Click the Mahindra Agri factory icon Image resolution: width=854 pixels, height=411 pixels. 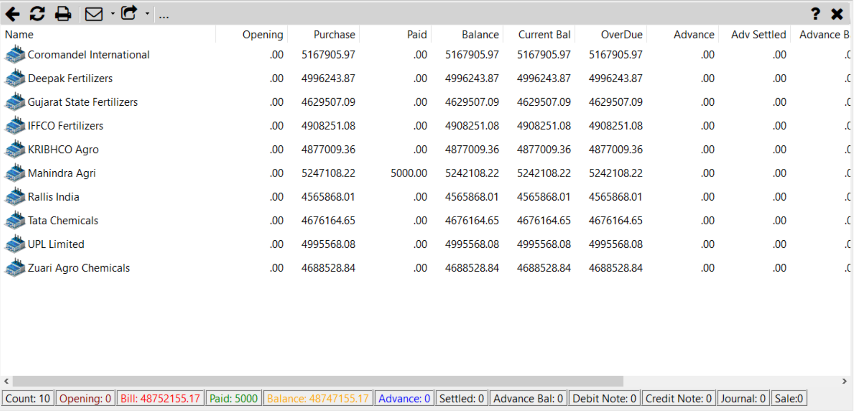(x=15, y=172)
